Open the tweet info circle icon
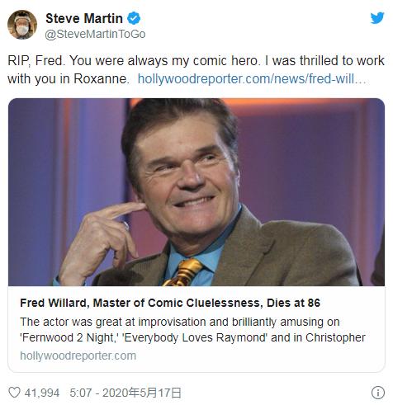 tap(378, 393)
